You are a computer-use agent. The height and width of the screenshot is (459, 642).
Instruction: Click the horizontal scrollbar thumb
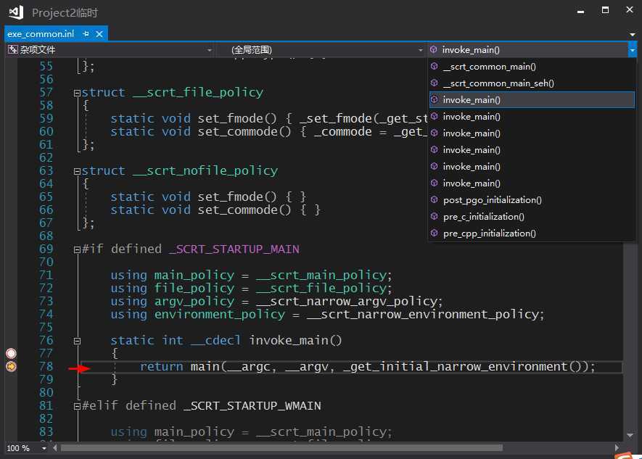click(281, 448)
